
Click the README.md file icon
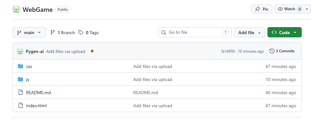click(x=20, y=92)
